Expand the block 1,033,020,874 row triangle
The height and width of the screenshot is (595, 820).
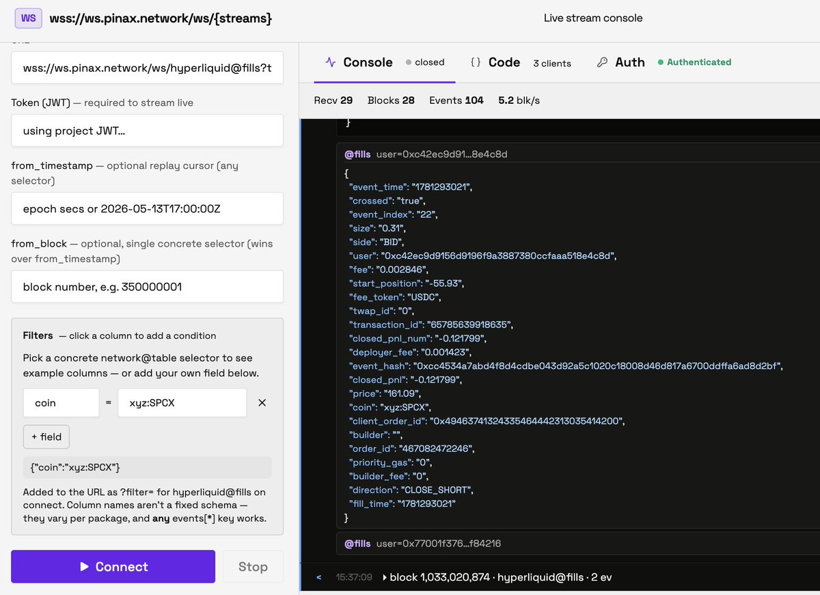point(385,577)
